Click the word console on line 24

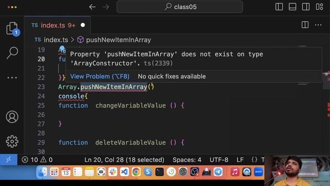pos(71,96)
